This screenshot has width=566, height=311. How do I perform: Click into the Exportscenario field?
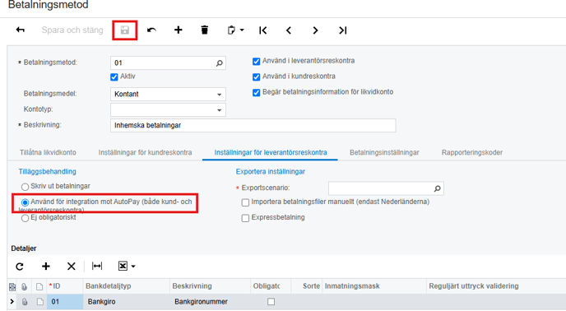[386, 188]
